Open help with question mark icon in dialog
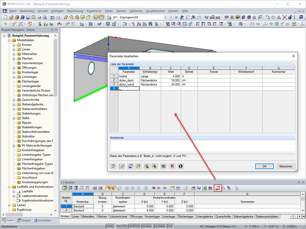The width and height of the screenshot is (306, 229). 113,166
